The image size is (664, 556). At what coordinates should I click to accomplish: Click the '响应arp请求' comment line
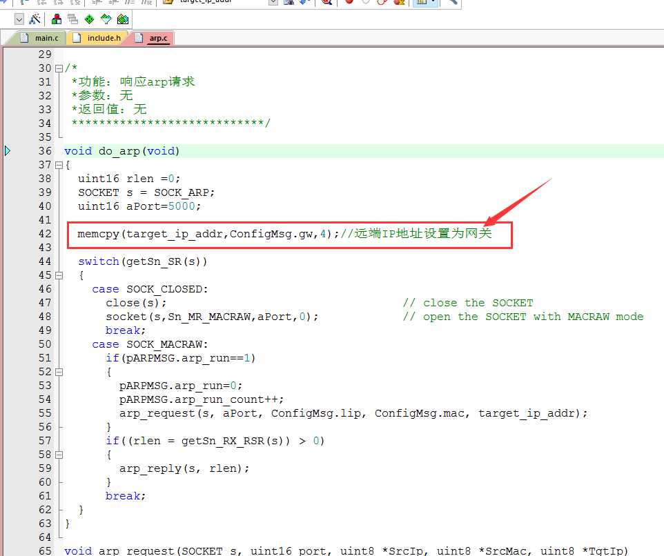(133, 81)
